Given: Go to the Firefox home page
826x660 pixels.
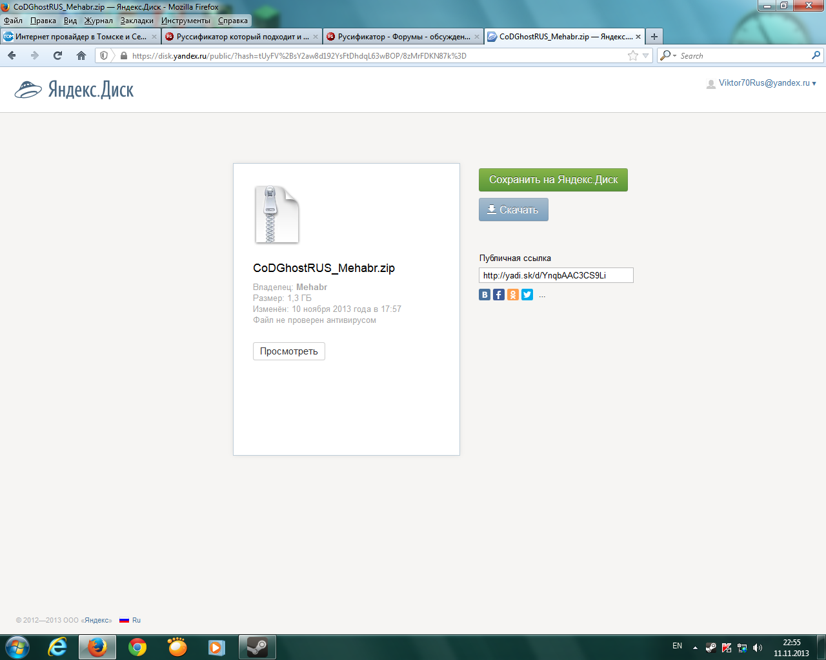Looking at the screenshot, I should click(x=81, y=55).
